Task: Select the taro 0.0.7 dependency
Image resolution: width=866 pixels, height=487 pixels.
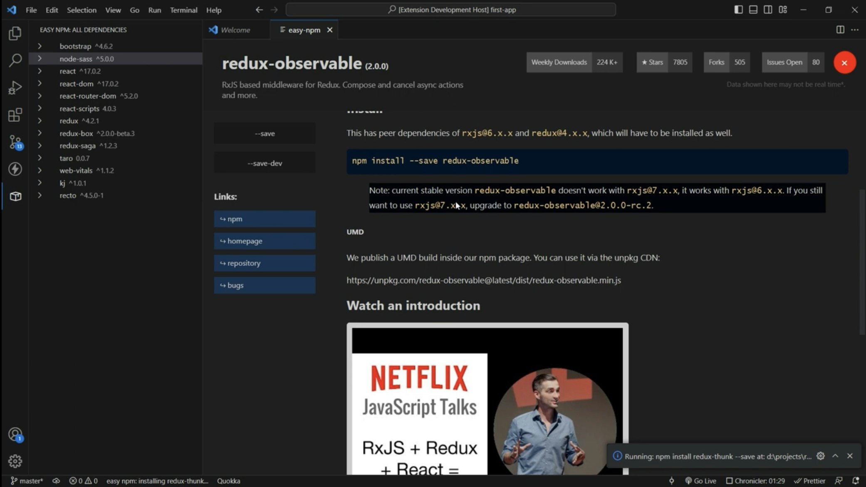Action: [x=116, y=158]
